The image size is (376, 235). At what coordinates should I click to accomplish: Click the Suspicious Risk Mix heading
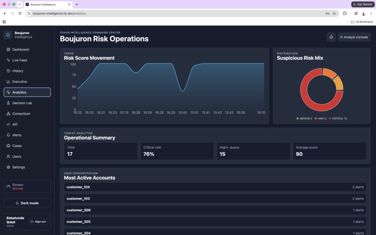point(300,58)
